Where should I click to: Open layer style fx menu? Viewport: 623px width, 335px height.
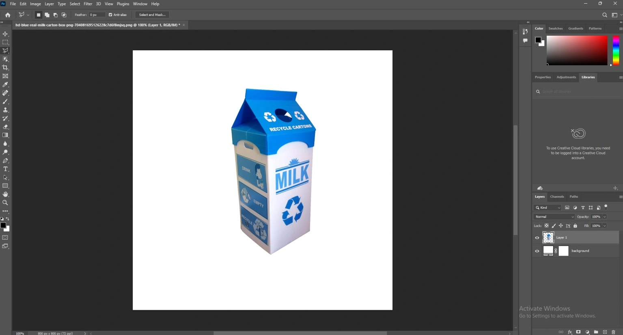(570, 332)
